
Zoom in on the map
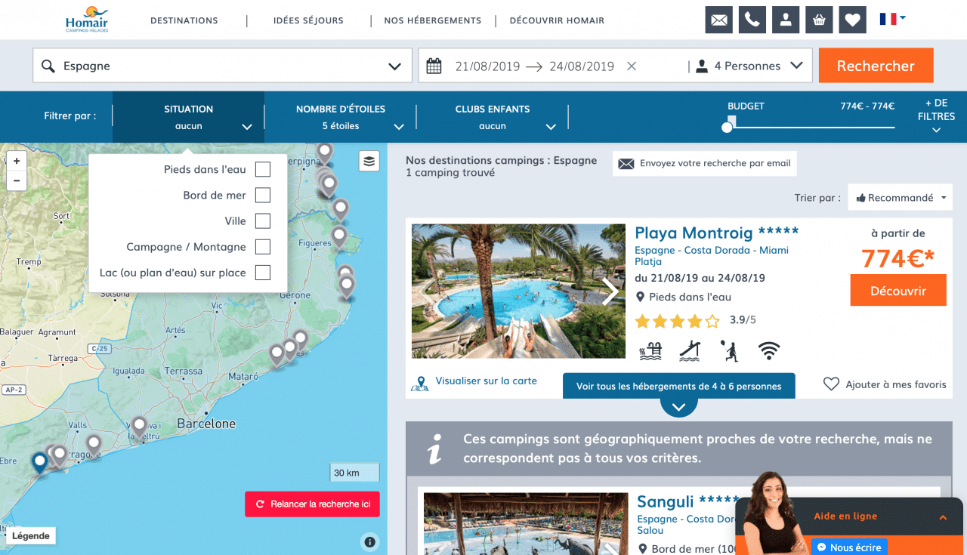click(16, 161)
